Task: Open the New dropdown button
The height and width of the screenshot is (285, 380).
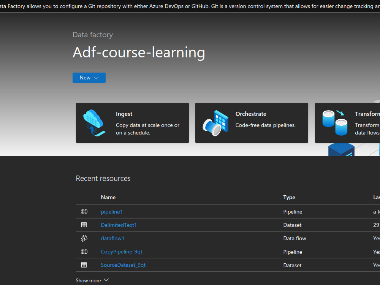Action: [x=89, y=78]
